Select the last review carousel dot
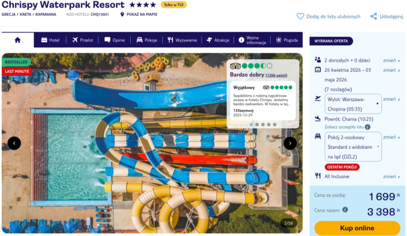 coord(275,125)
